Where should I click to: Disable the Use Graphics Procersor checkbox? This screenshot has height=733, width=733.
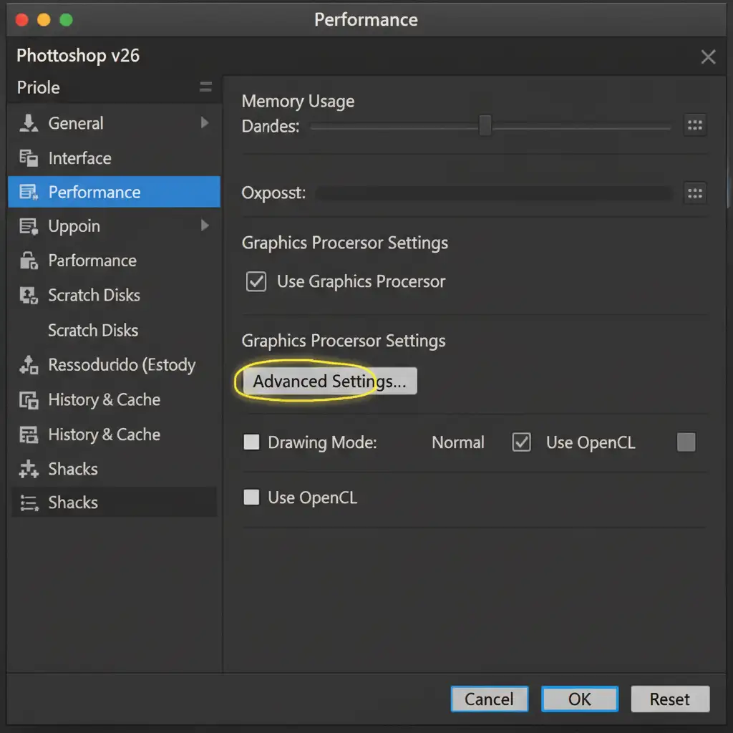256,281
